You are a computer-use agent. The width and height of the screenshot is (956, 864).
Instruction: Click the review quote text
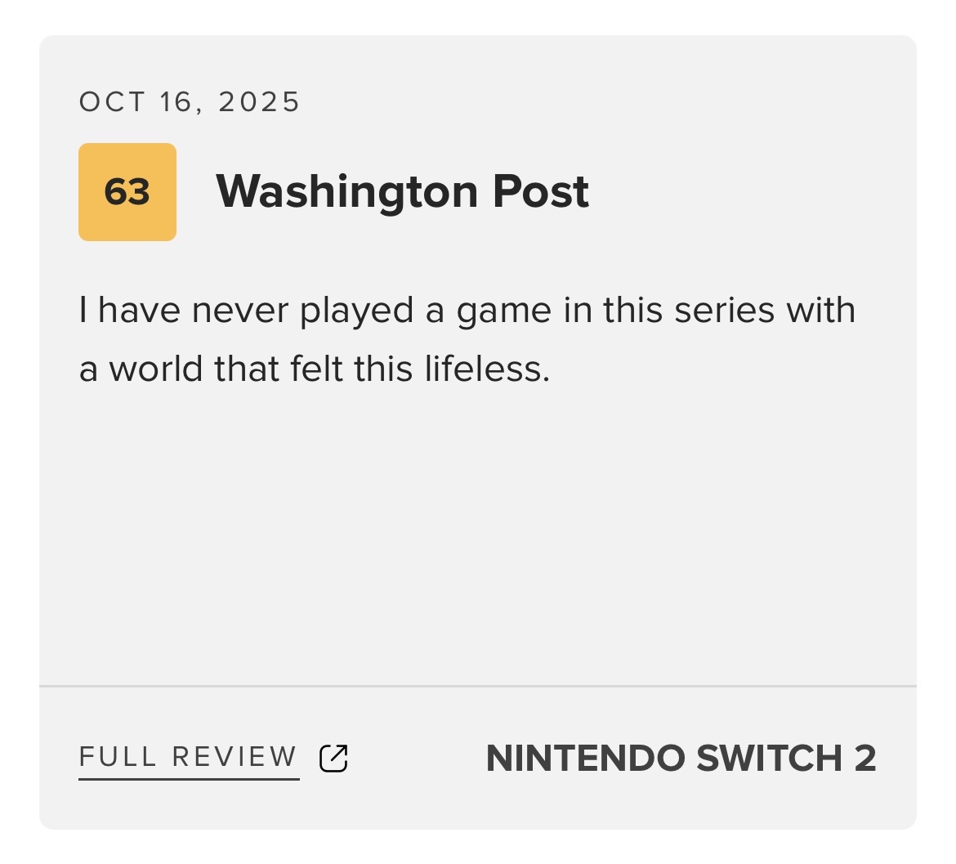tap(467, 339)
